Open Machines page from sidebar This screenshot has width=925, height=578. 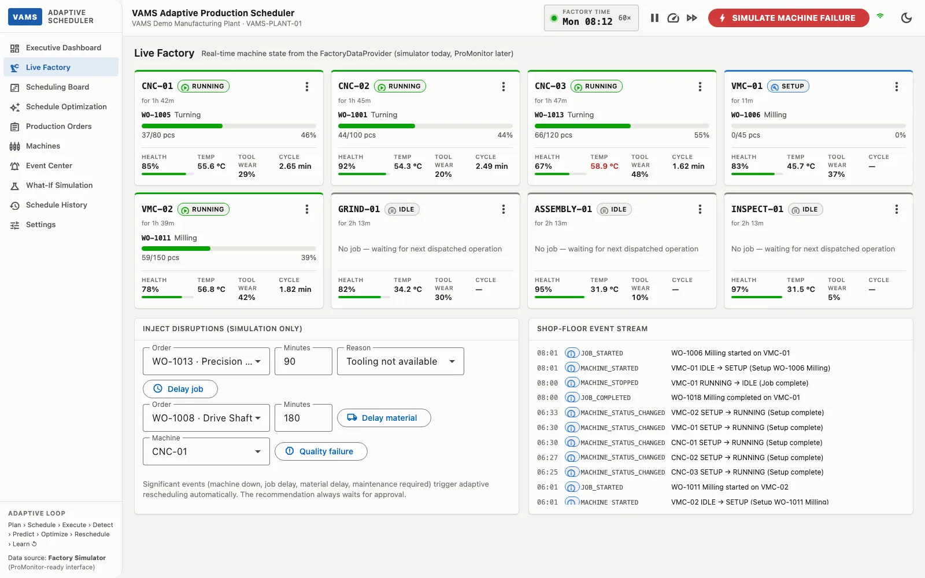[61, 146]
